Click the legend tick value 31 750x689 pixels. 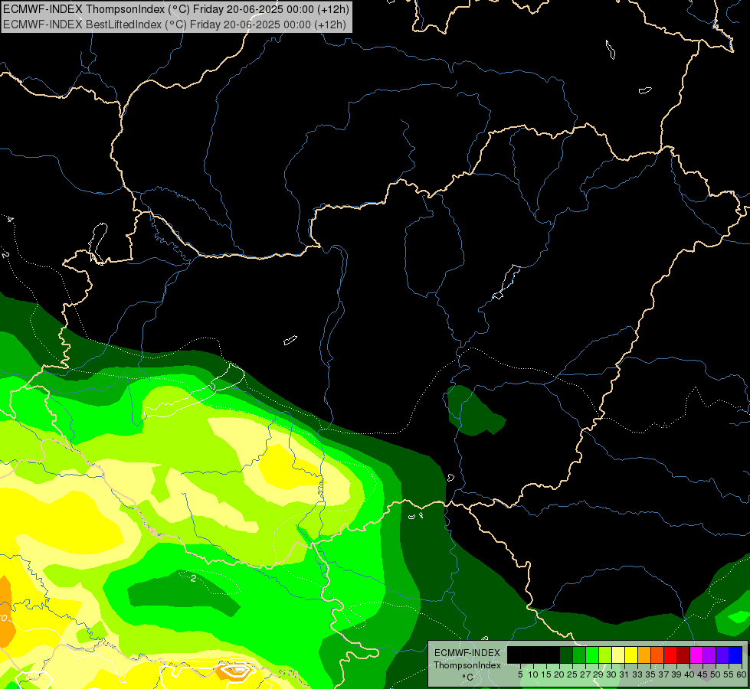624,674
